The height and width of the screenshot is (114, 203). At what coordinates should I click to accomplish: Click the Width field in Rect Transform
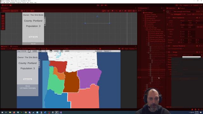(184, 27)
